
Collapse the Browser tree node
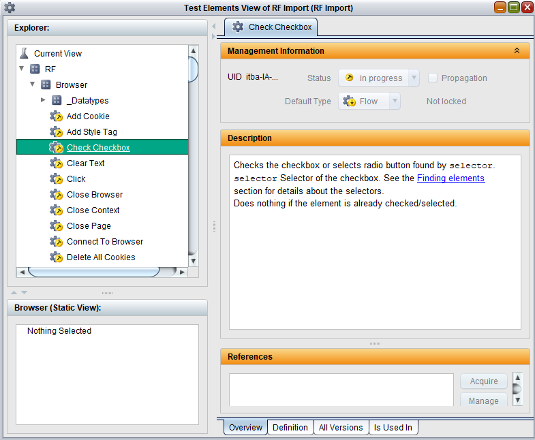(33, 84)
